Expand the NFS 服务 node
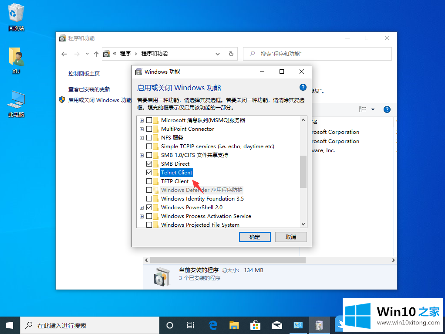 pyautogui.click(x=142, y=138)
